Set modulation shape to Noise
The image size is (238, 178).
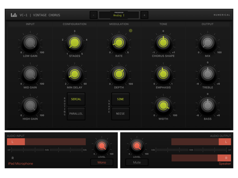(x=120, y=114)
